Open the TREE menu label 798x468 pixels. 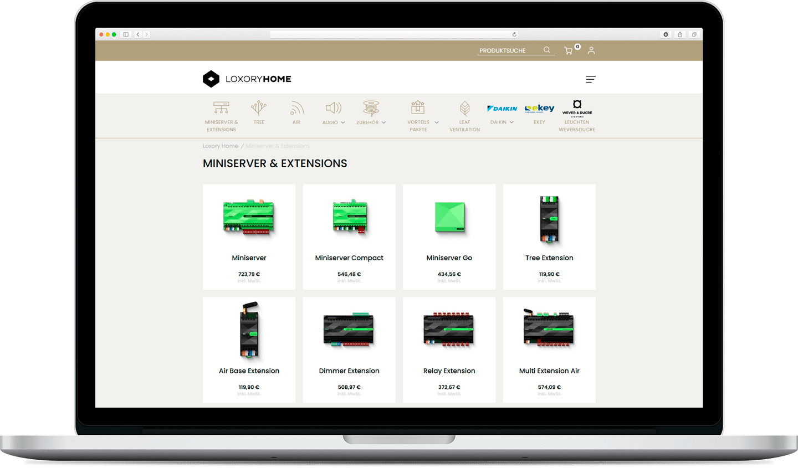[259, 122]
